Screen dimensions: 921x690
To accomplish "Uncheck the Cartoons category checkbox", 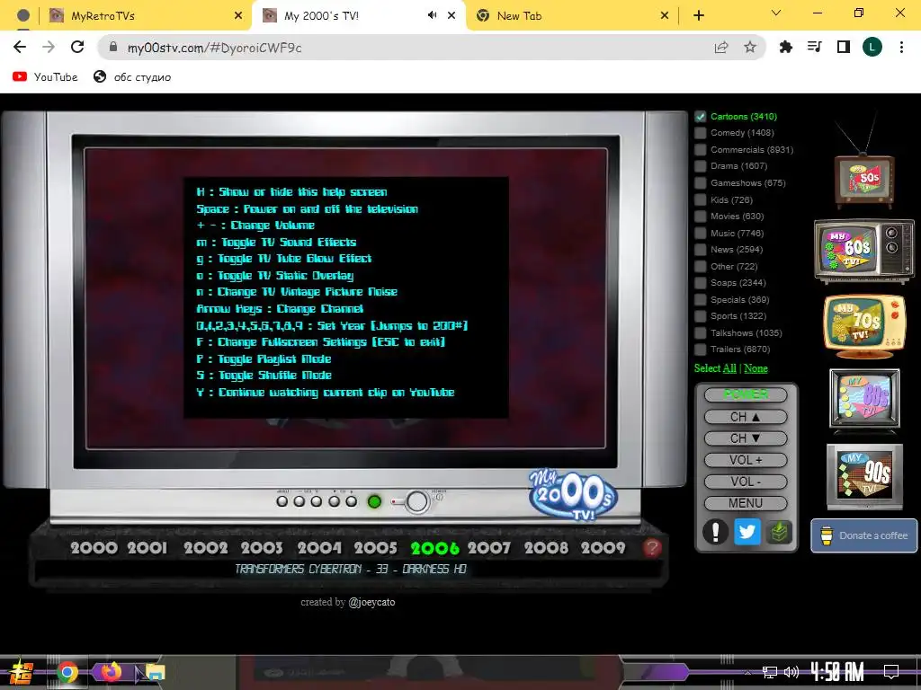I will coord(700,116).
